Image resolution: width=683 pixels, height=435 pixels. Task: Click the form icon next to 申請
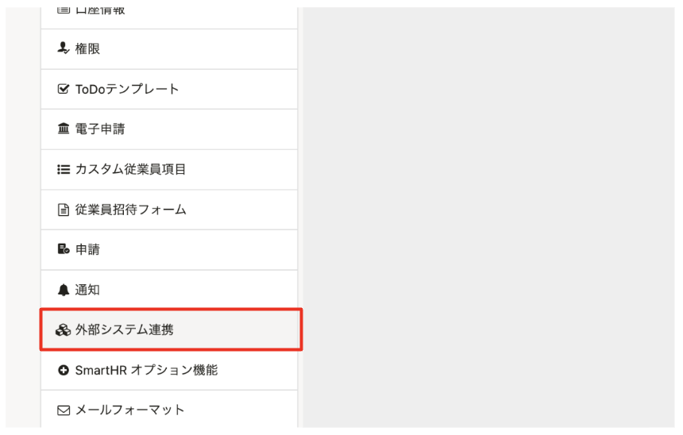click(64, 249)
